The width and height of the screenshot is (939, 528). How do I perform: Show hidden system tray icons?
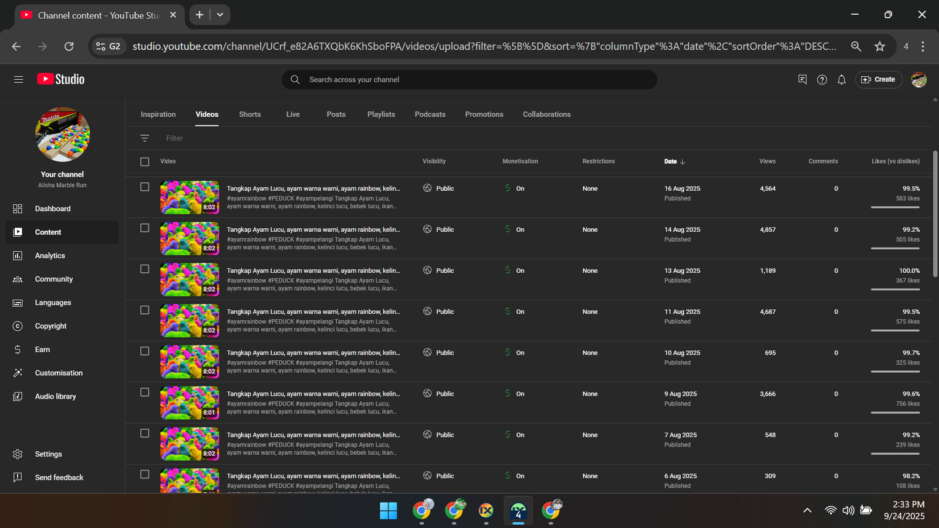pos(807,510)
